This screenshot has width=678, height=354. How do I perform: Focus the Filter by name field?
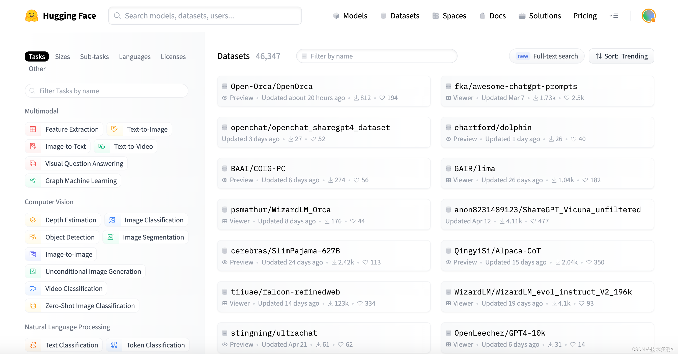click(x=376, y=56)
